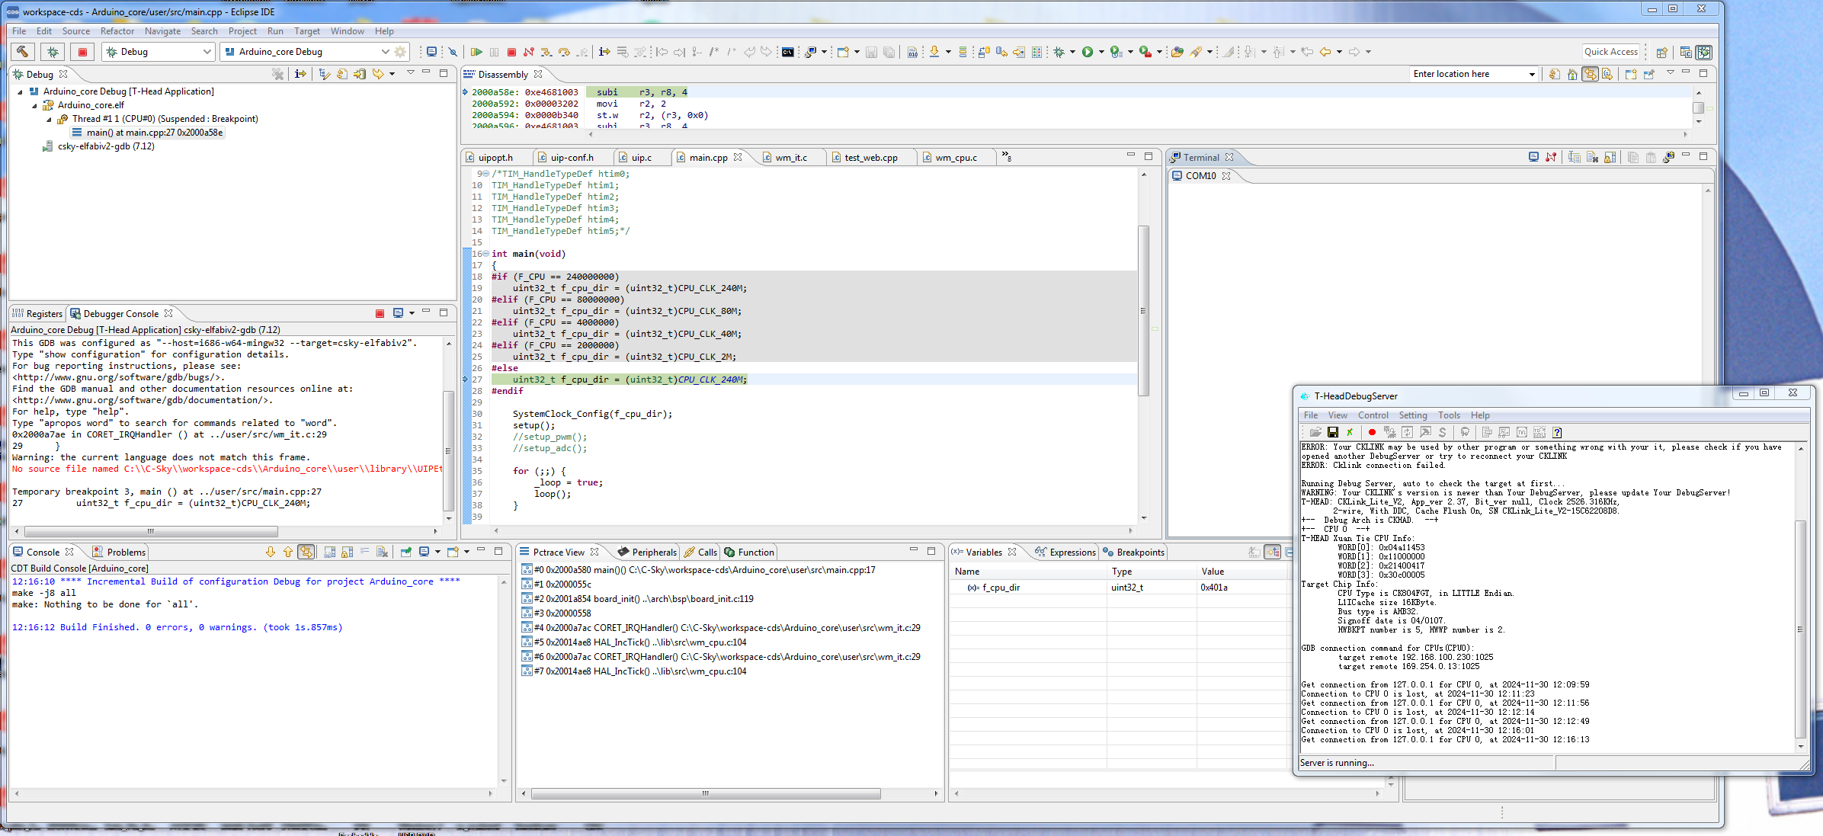Image resolution: width=1823 pixels, height=836 pixels.
Task: Open Control menu in T-HeadDebugServer
Action: [1373, 415]
